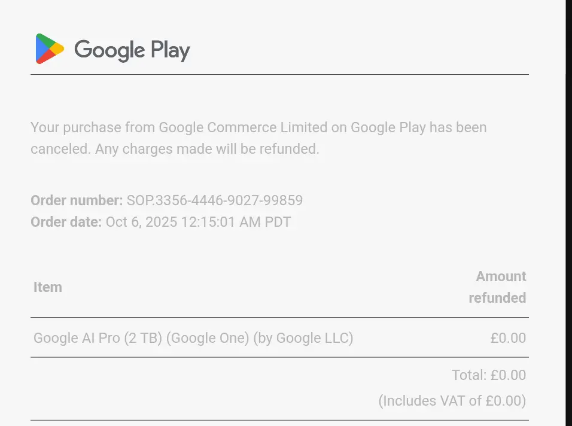
Task: Click the 'Order date:' bold label
Action: (x=66, y=222)
